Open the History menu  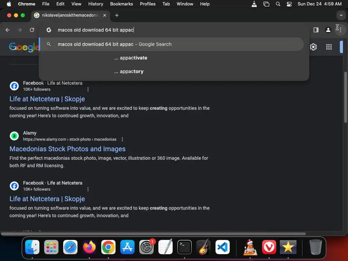tap(95, 4)
